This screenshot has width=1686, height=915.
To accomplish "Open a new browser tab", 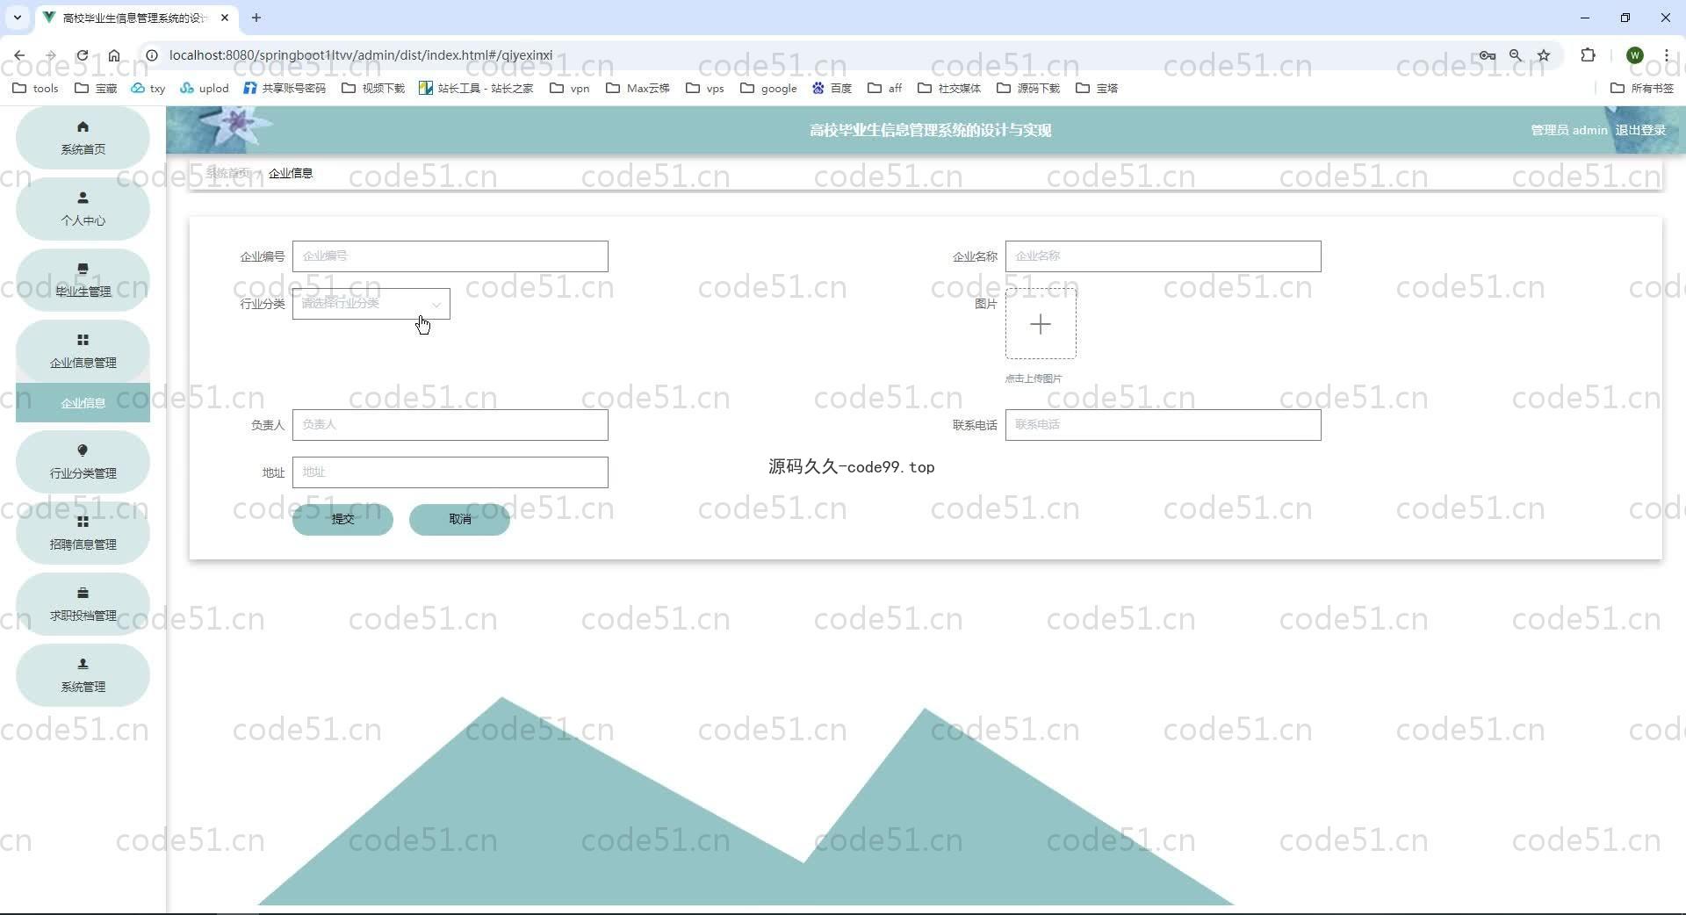I will [256, 18].
